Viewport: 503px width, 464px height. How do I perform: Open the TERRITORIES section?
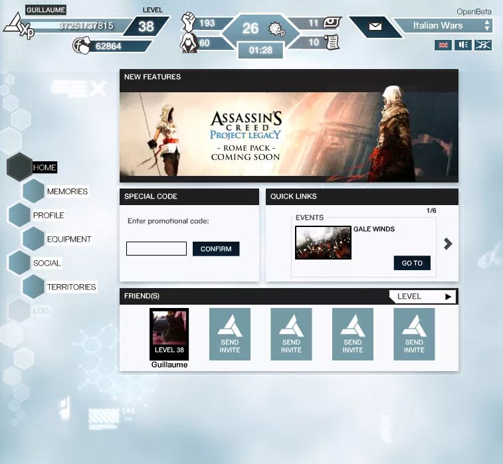click(x=71, y=287)
